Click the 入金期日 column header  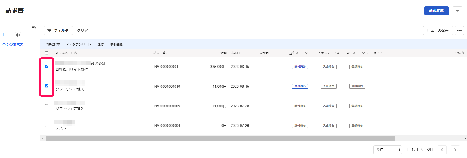pyautogui.click(x=266, y=53)
